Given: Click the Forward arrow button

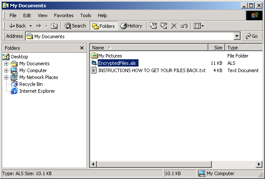Looking at the screenshot, I should 39,26.
